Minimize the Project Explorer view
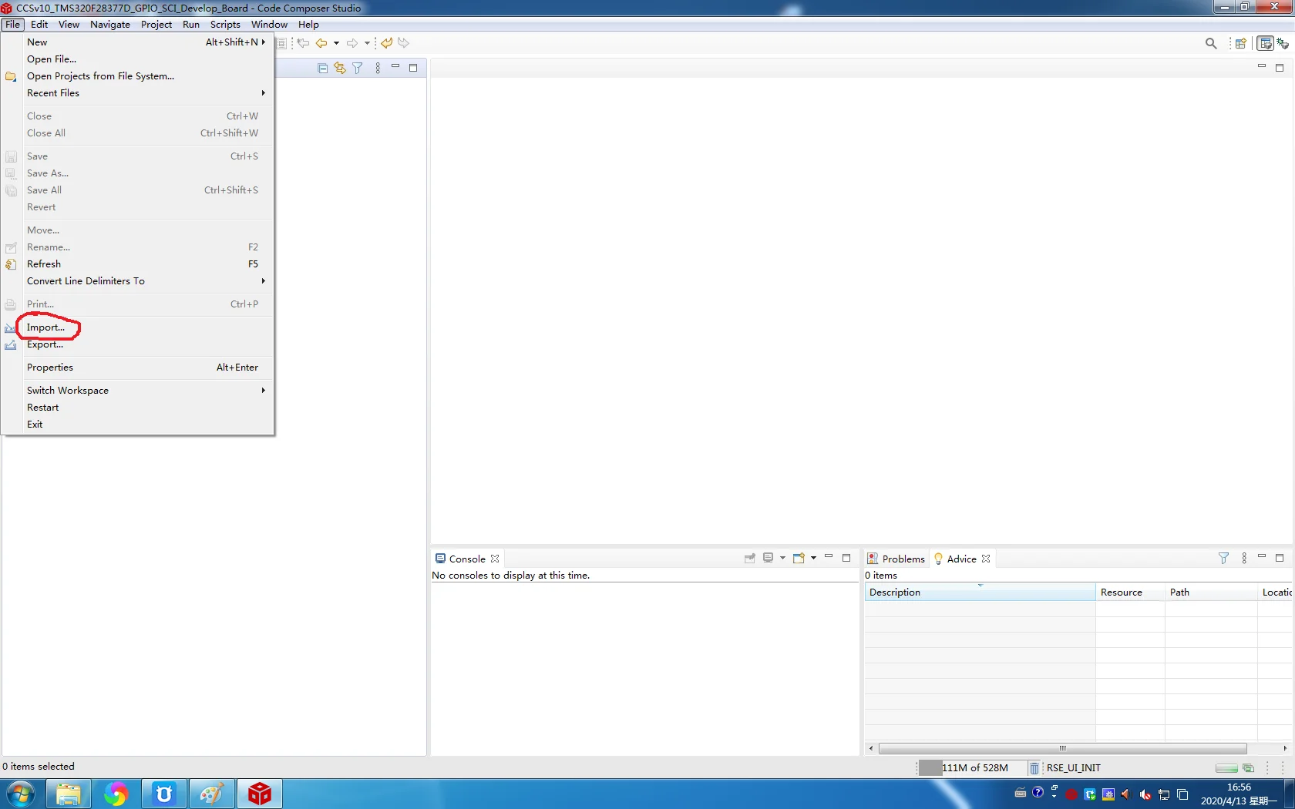The image size is (1295, 809). (x=395, y=67)
